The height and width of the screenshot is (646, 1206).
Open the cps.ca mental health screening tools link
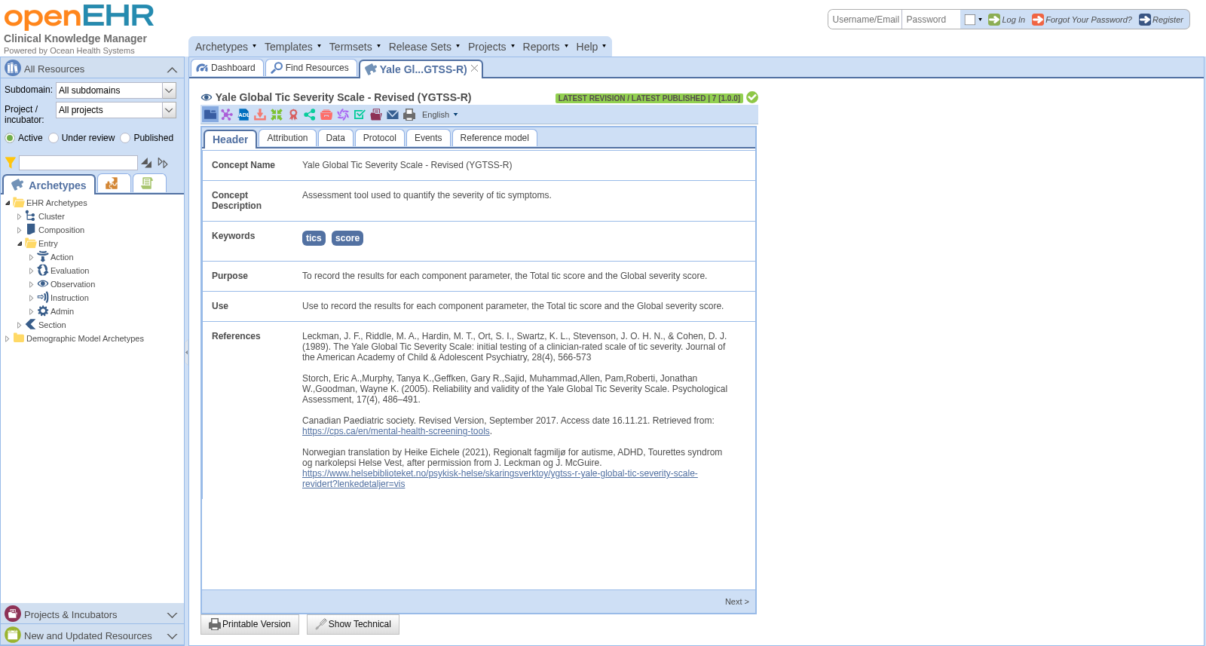396,431
